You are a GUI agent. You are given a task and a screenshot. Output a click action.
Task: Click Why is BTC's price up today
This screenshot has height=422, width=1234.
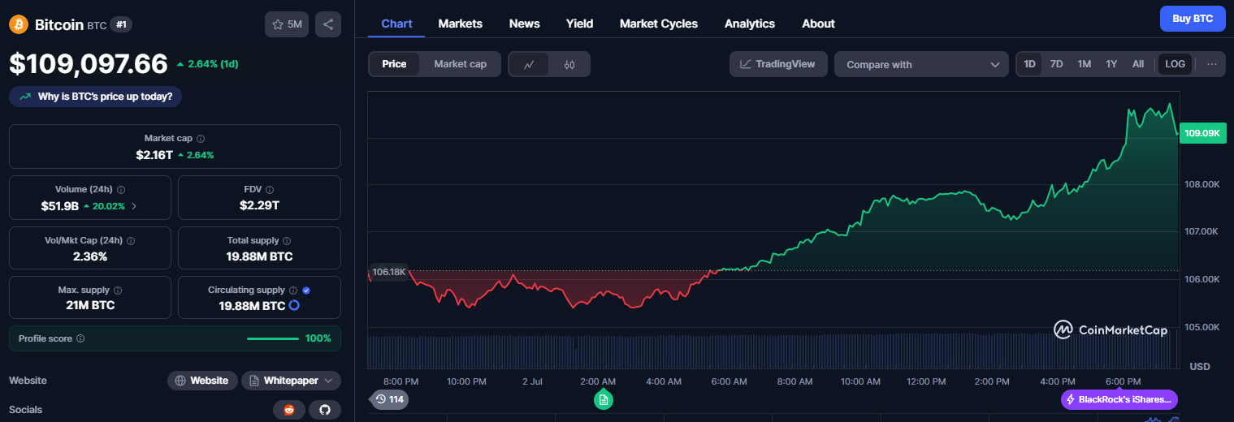click(x=96, y=97)
